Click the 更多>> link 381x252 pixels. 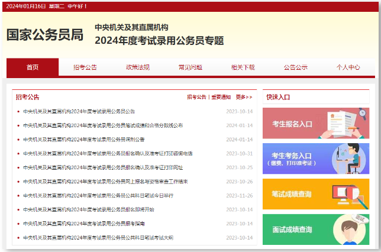point(244,97)
